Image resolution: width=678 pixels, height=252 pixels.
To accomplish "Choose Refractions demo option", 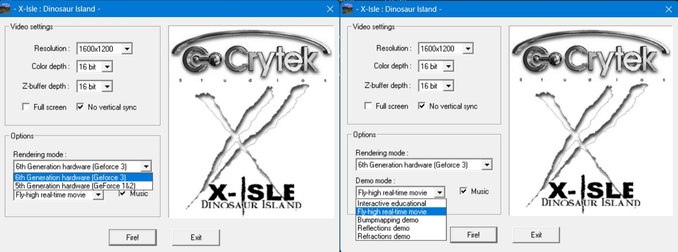I will tap(401, 236).
